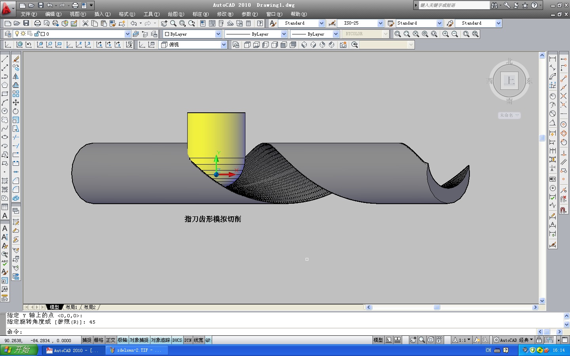Expand the AutoCAD 经典 workspace switcher
The height and width of the screenshot is (356, 570).
point(513,340)
